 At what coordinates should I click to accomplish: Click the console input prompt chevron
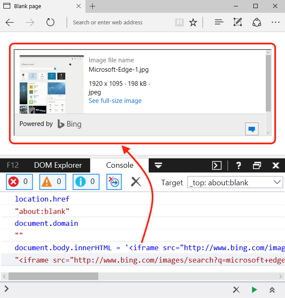coord(7,289)
